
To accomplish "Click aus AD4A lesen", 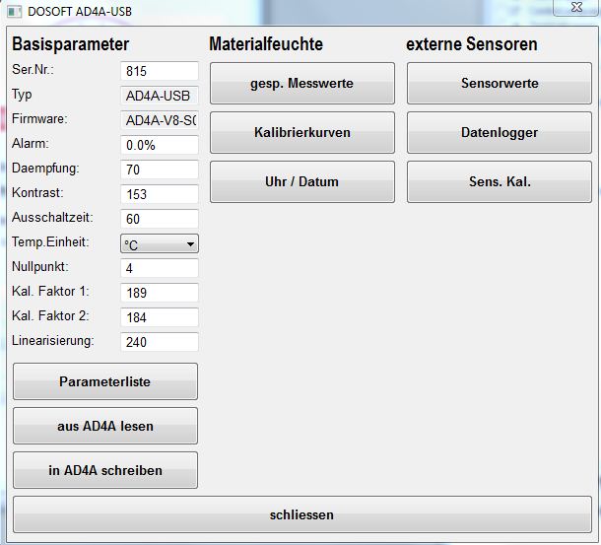I will click(x=105, y=426).
